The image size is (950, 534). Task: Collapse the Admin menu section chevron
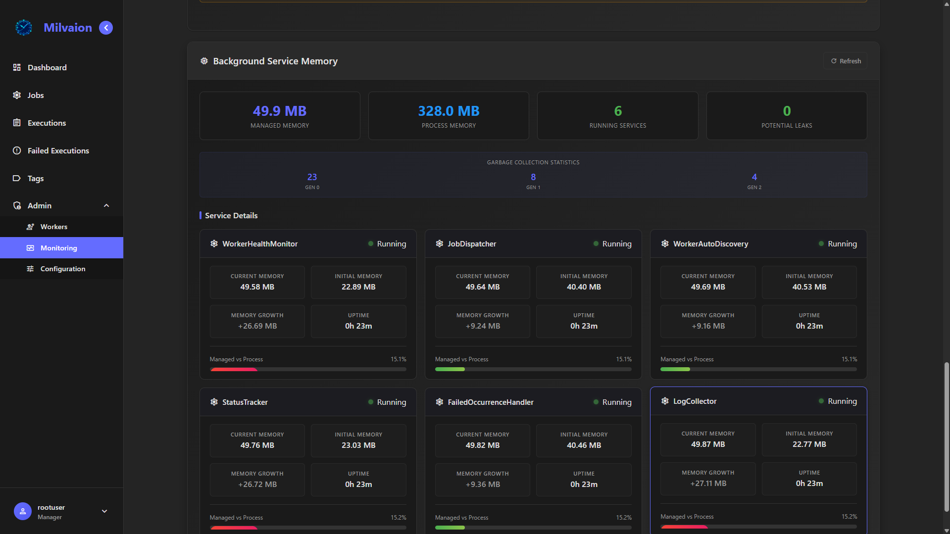coord(106,205)
